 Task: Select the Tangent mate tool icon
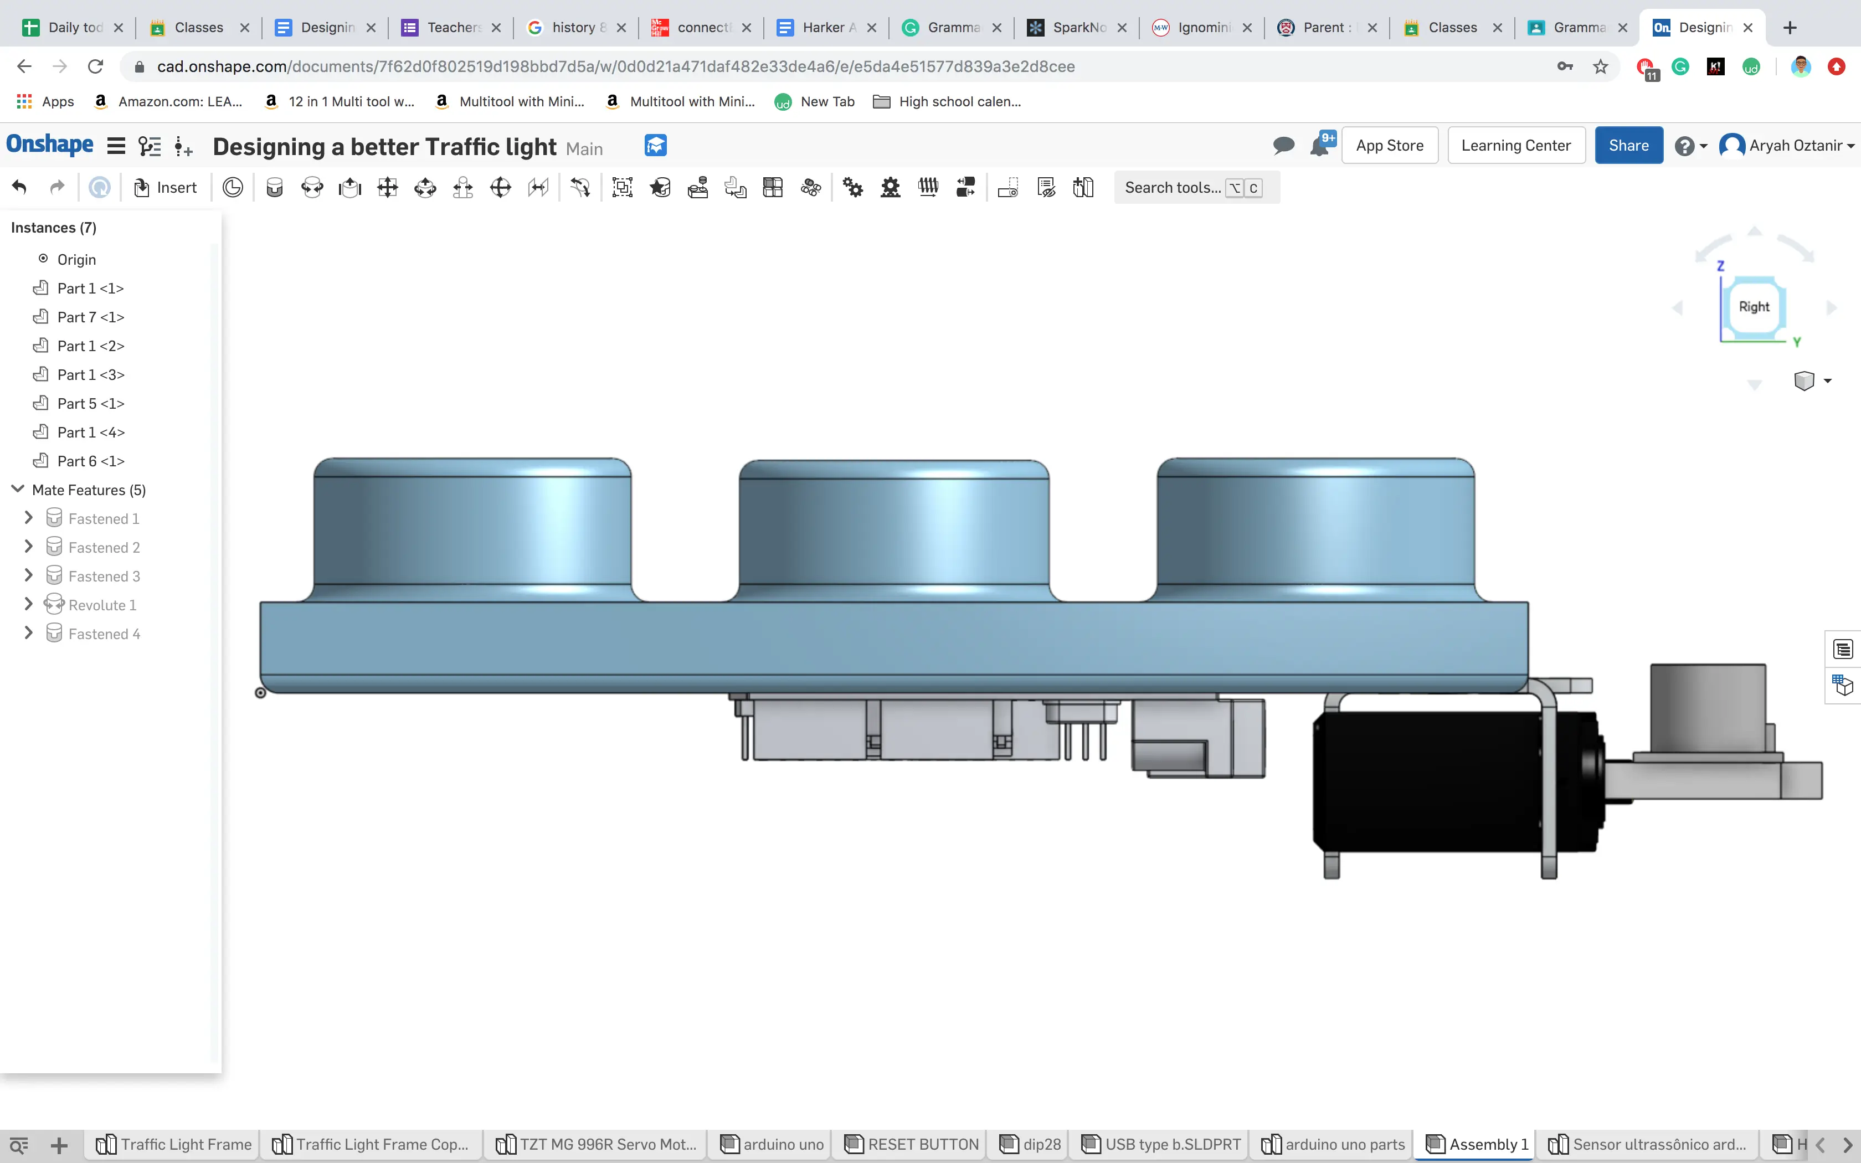coord(580,188)
